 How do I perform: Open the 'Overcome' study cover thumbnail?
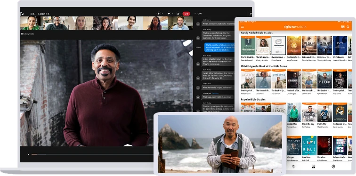coord(279,45)
